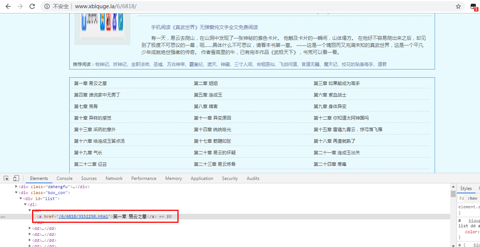Screen dimensions: 480x247
Task: Reload the current page
Action: point(32,6)
